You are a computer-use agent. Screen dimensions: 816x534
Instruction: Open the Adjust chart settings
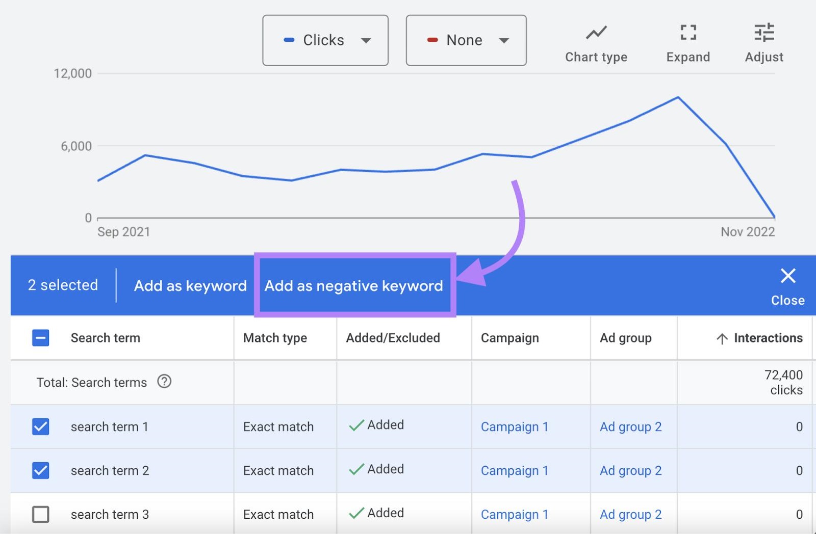(x=764, y=44)
